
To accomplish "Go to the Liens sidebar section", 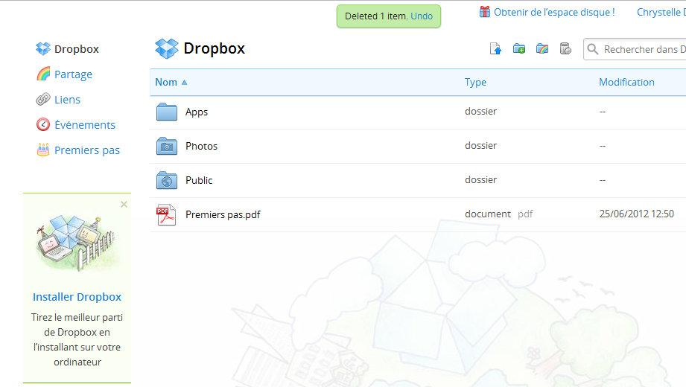I will click(67, 100).
